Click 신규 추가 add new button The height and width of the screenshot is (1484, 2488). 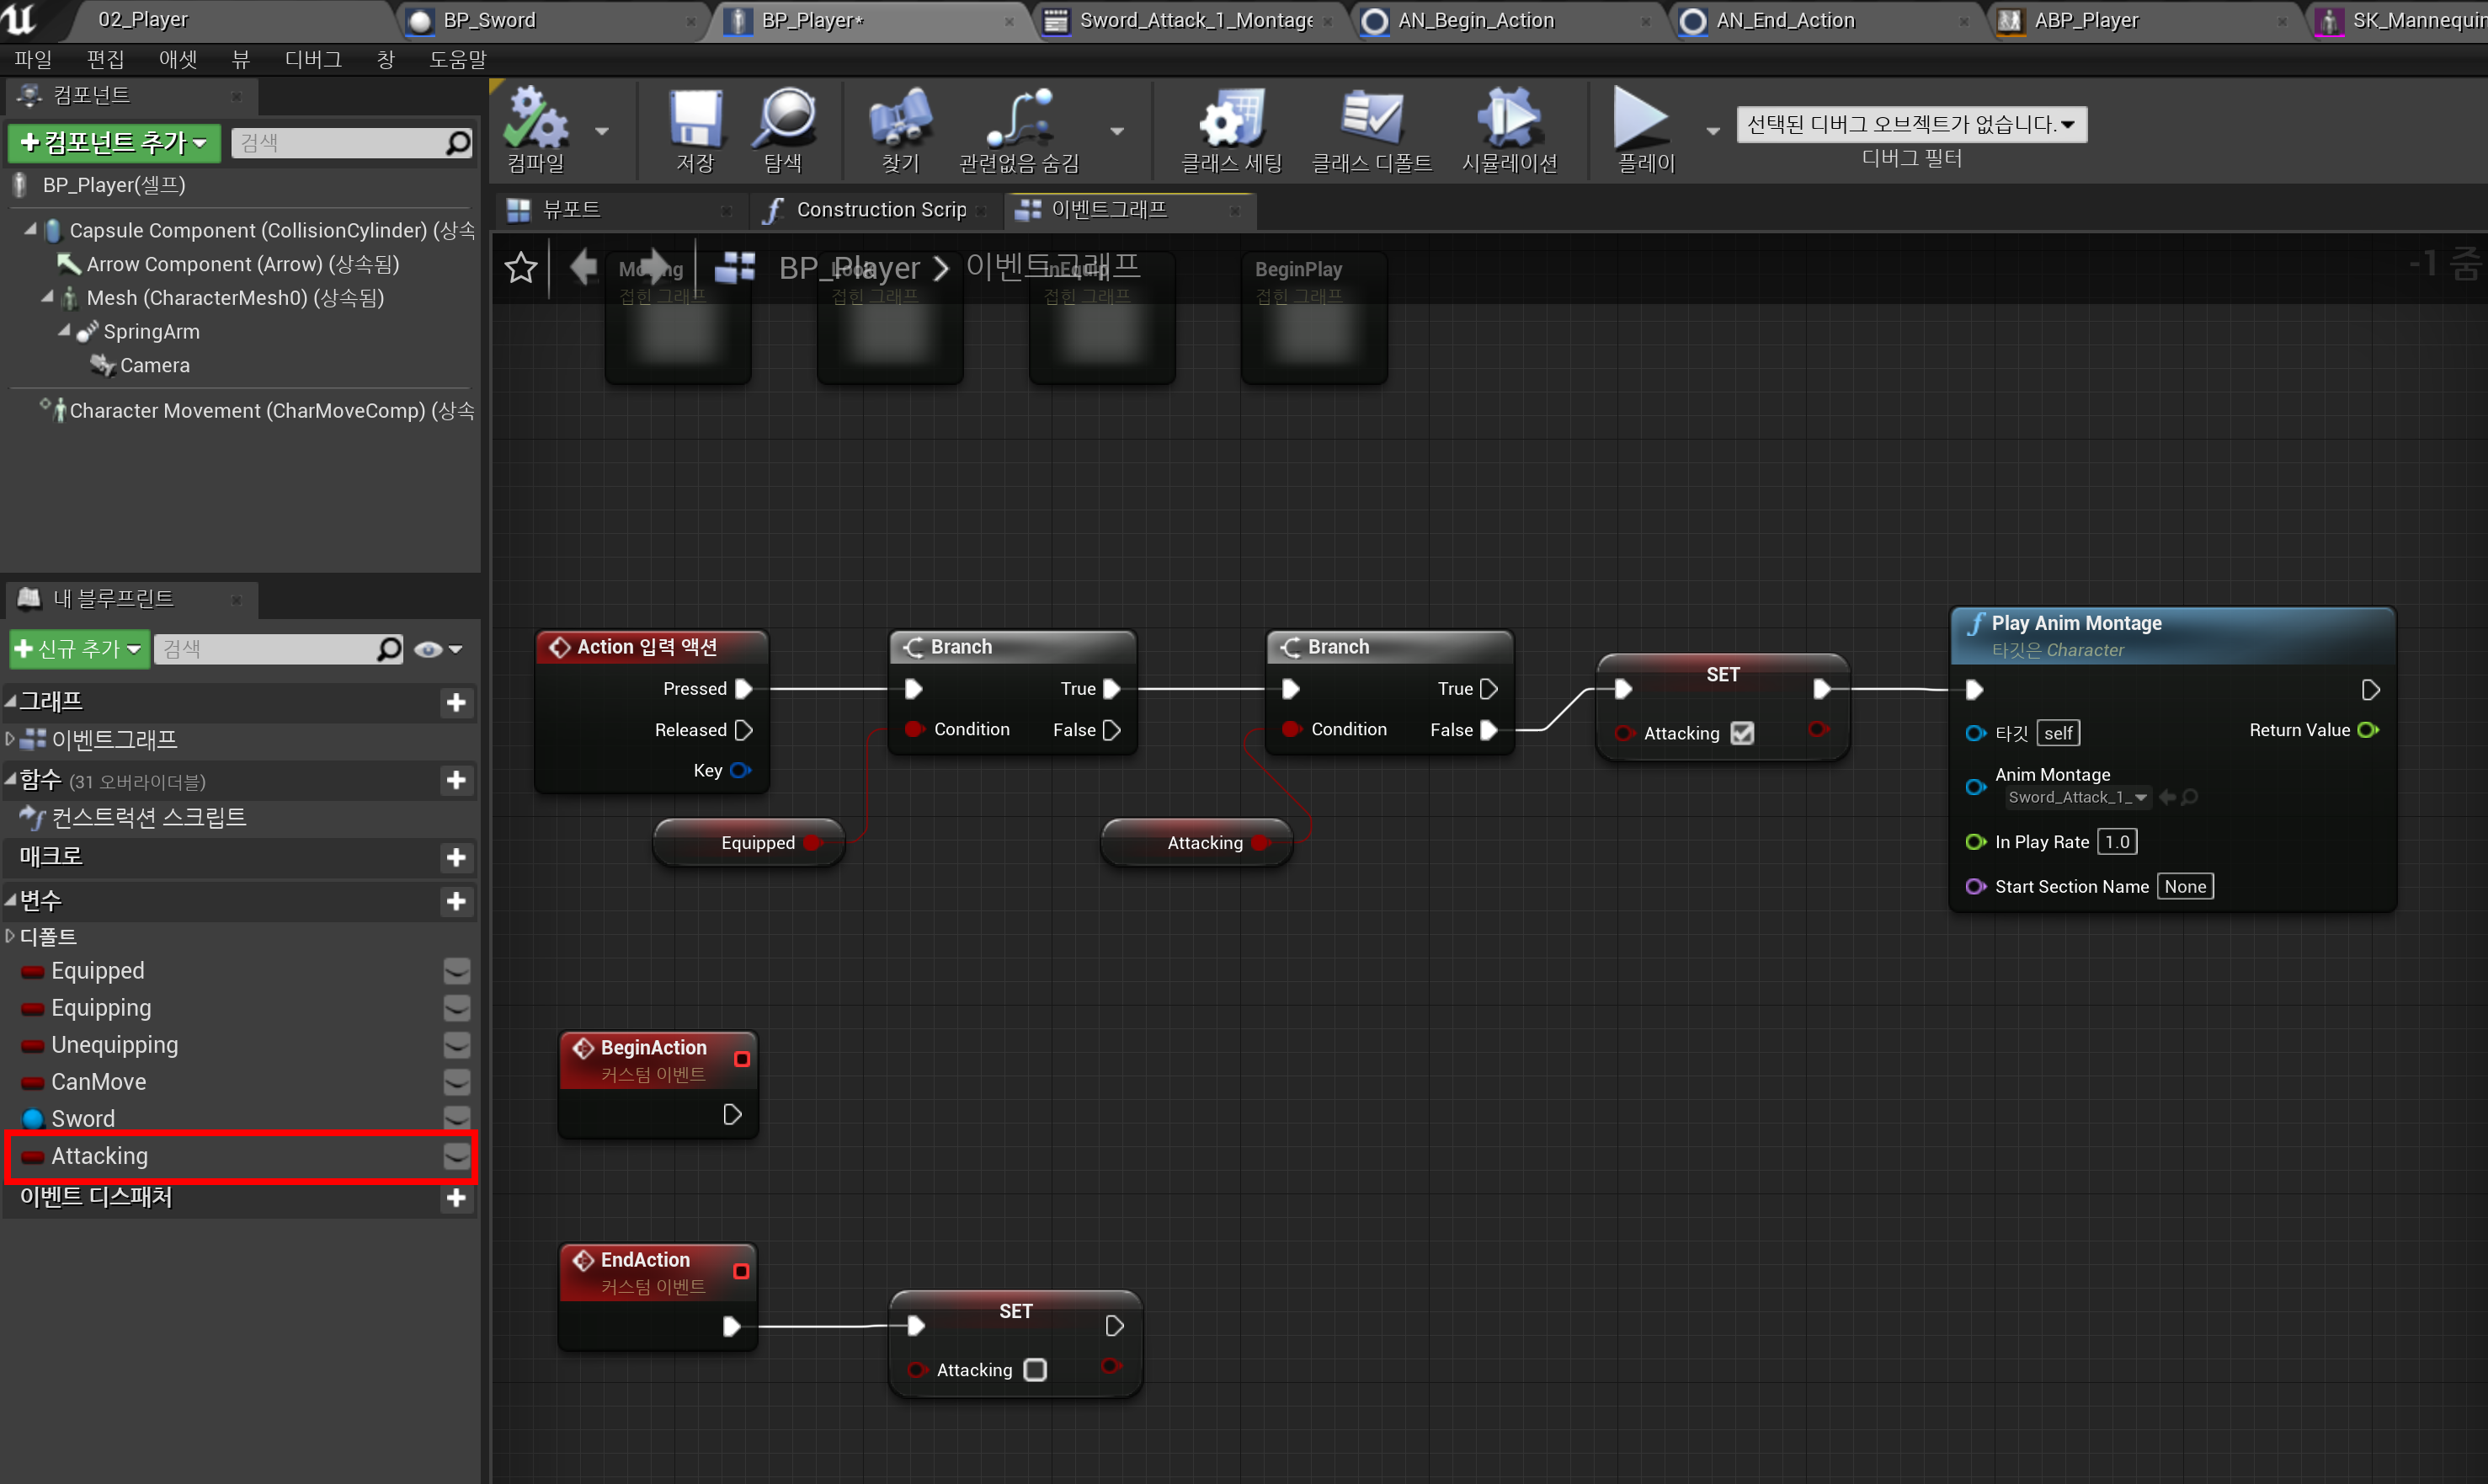(79, 650)
